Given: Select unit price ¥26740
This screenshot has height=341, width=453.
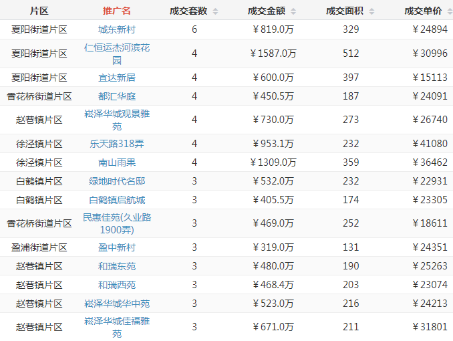Looking at the screenshot, I should [430, 120].
